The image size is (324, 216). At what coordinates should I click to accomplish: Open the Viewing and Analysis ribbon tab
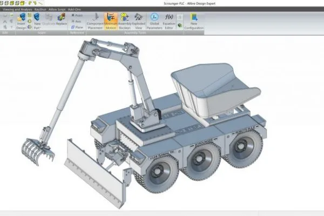[17, 9]
